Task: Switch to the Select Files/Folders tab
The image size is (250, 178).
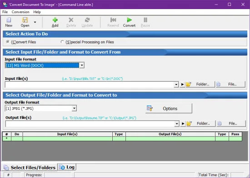Action: 30,168
